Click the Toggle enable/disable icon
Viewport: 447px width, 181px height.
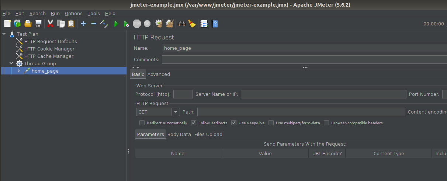(104, 24)
